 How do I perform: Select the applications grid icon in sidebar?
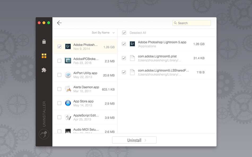coord(44,56)
